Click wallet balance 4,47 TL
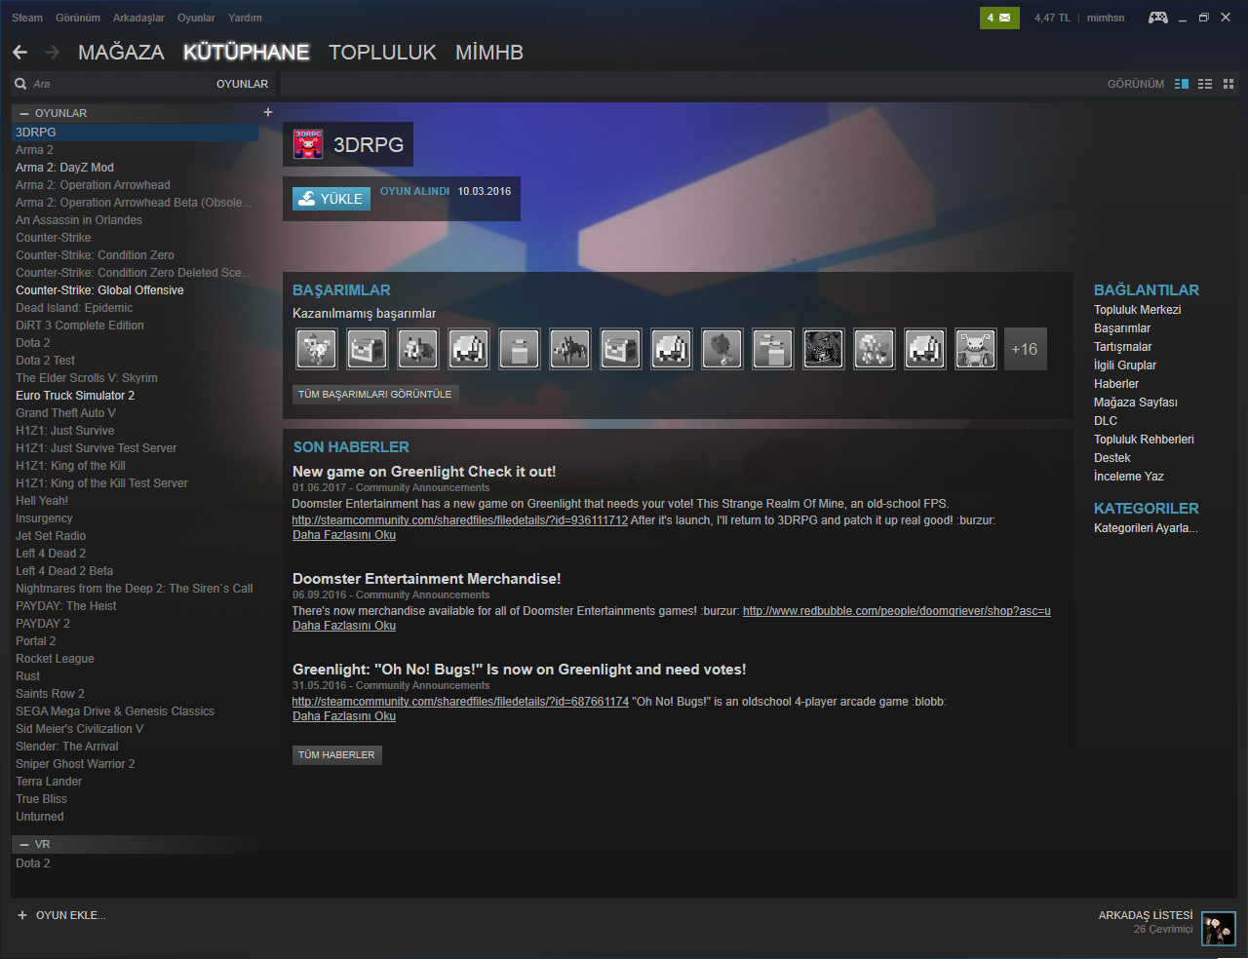This screenshot has width=1248, height=959. [1052, 18]
